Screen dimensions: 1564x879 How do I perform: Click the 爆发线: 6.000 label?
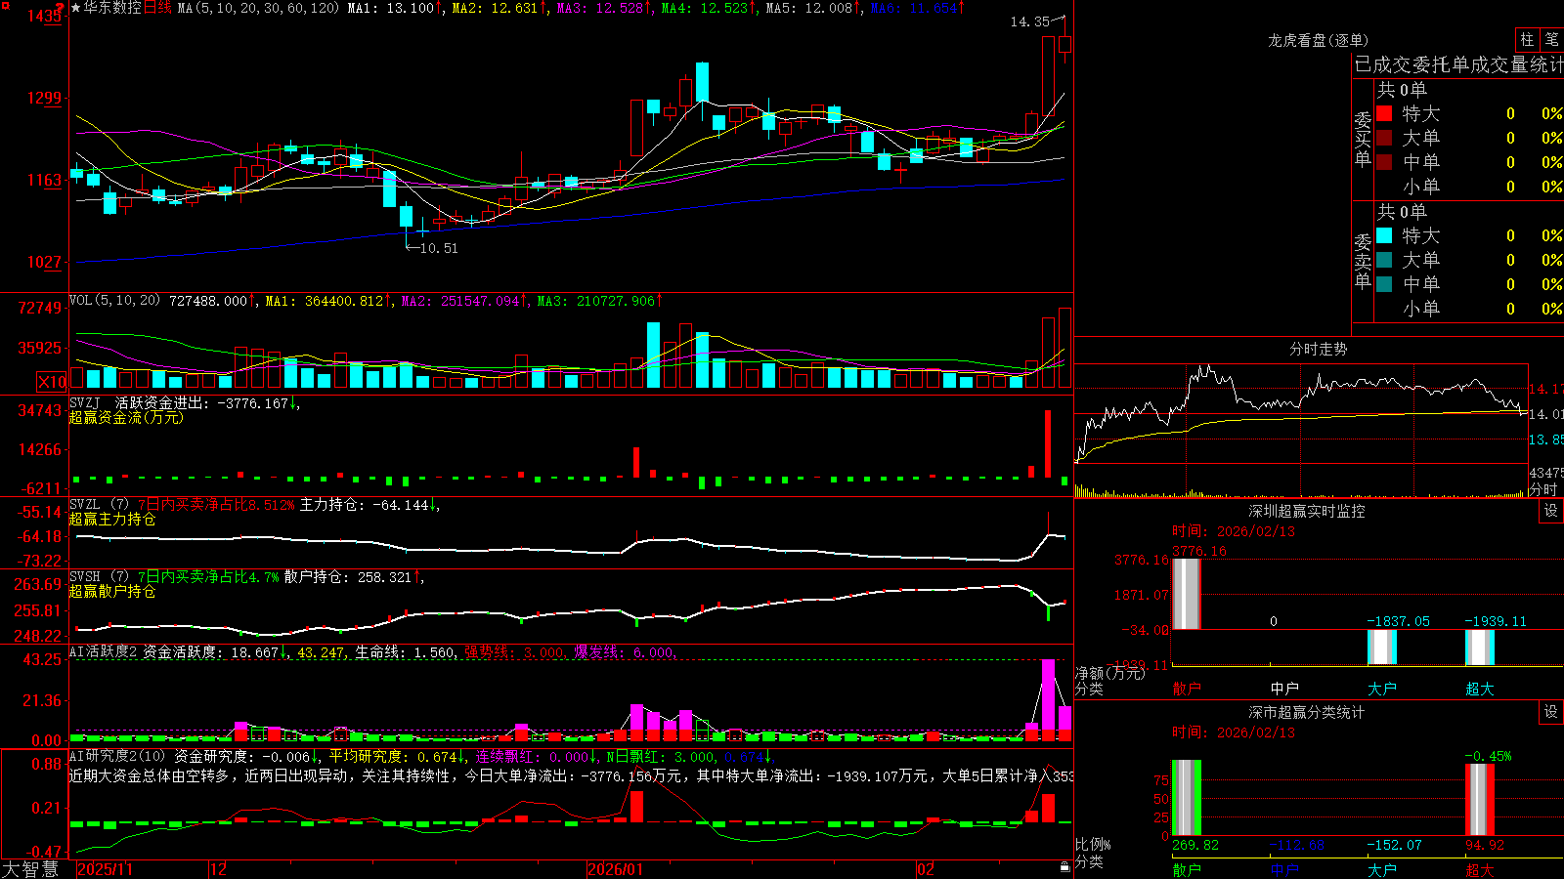624,651
